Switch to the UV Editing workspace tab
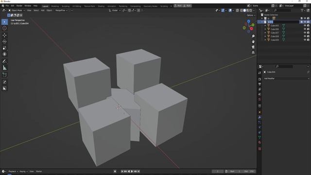The width and height of the screenshot is (311, 175). click(77, 6)
